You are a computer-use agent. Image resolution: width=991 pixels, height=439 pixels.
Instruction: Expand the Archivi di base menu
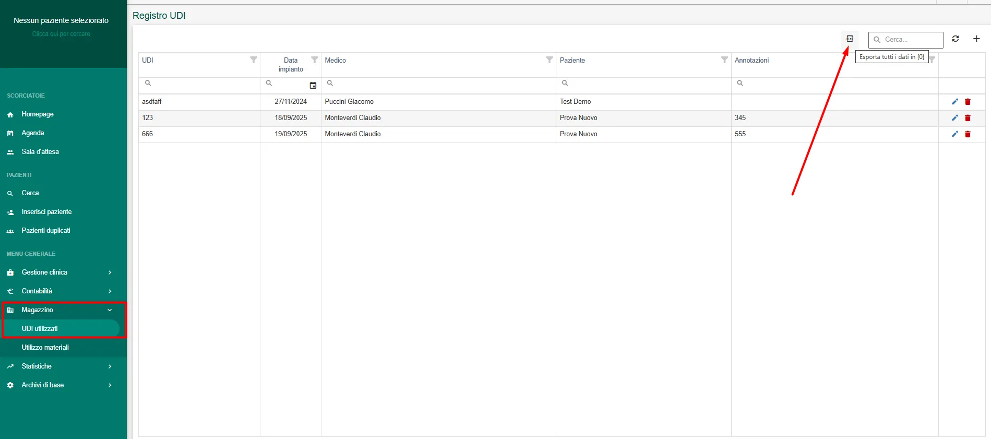pyautogui.click(x=63, y=385)
